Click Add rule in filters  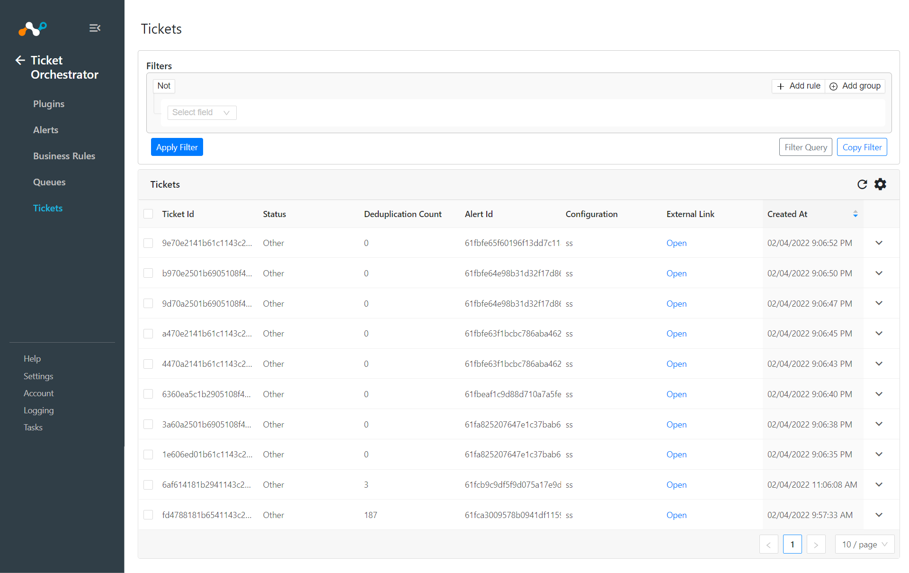point(799,86)
